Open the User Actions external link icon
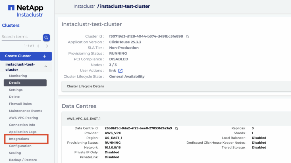The width and height of the screenshot is (291, 163). [120, 71]
